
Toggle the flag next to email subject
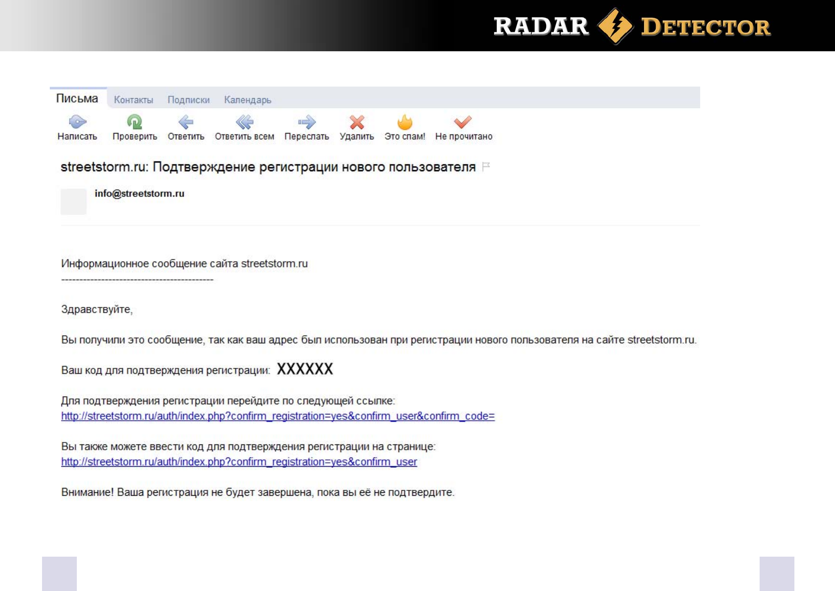coord(486,167)
